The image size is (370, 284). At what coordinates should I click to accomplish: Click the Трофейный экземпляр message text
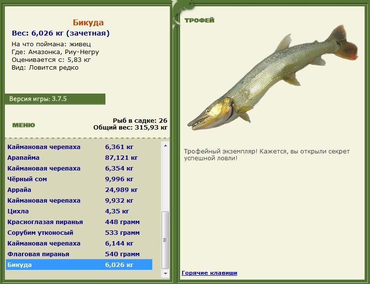click(x=267, y=155)
